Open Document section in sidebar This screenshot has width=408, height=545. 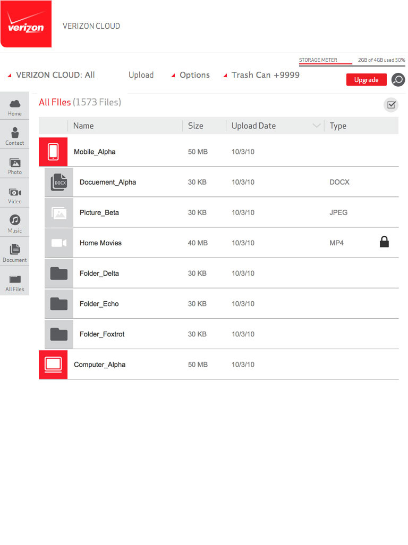pyautogui.click(x=15, y=253)
